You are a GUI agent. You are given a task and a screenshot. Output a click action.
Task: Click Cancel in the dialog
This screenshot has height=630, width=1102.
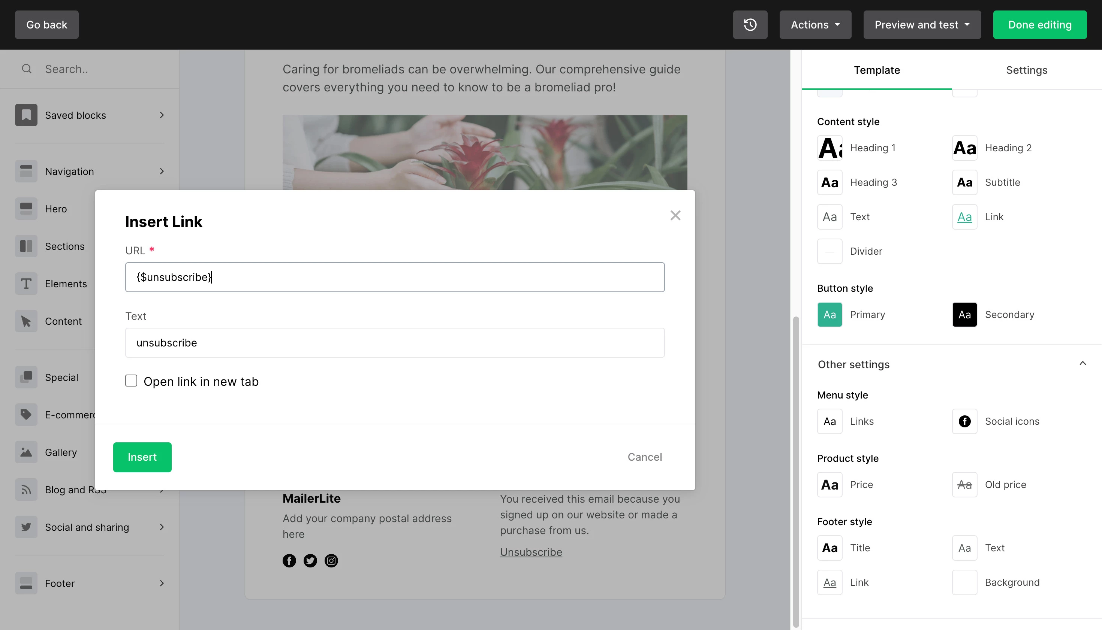pyautogui.click(x=644, y=457)
